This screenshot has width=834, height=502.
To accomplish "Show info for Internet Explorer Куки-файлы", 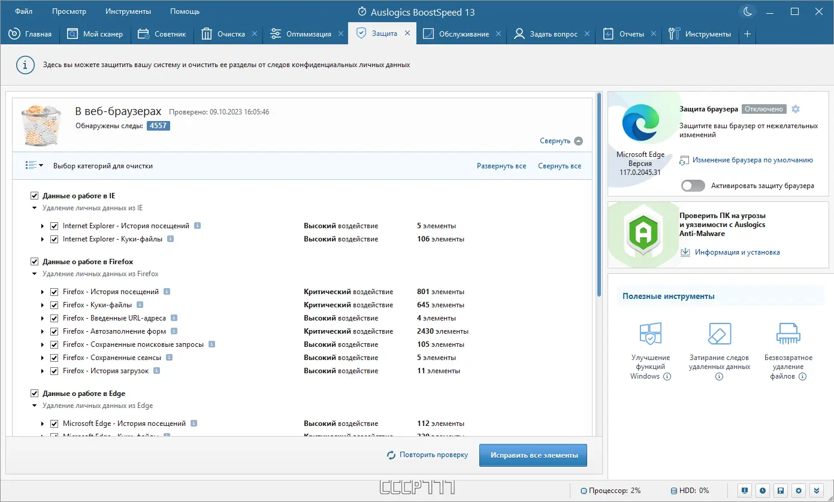I will click(x=171, y=239).
